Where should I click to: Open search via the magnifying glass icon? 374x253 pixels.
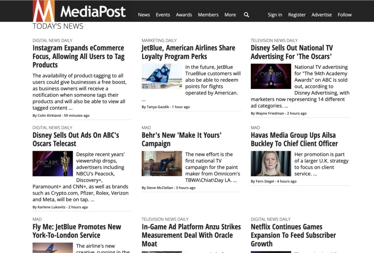pyautogui.click(x=247, y=15)
